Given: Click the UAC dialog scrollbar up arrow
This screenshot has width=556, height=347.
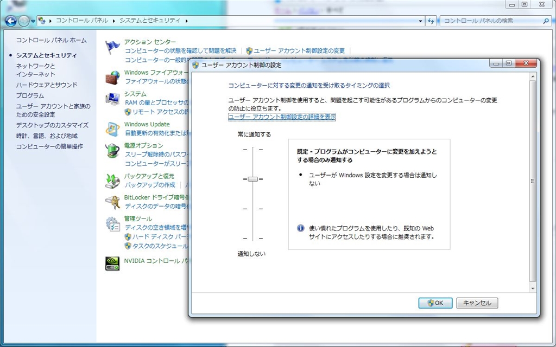Looking at the screenshot, I should coord(533,76).
